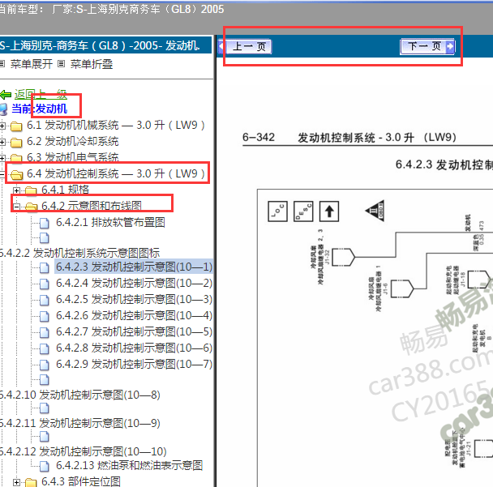
Task: Select 6.4.3 部件定位图 folder
Action: tap(81, 481)
